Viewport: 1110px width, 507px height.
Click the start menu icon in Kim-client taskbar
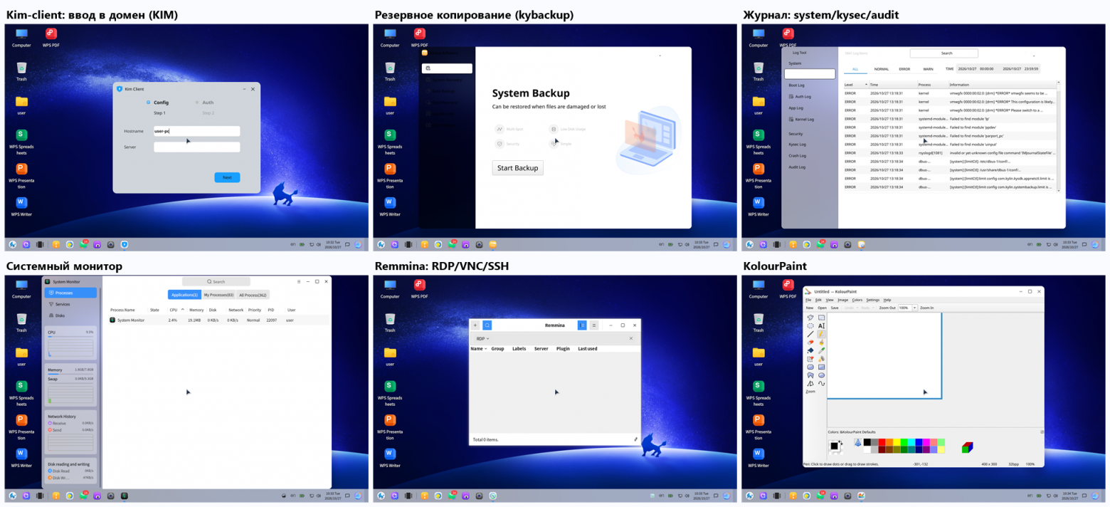pyautogui.click(x=12, y=244)
